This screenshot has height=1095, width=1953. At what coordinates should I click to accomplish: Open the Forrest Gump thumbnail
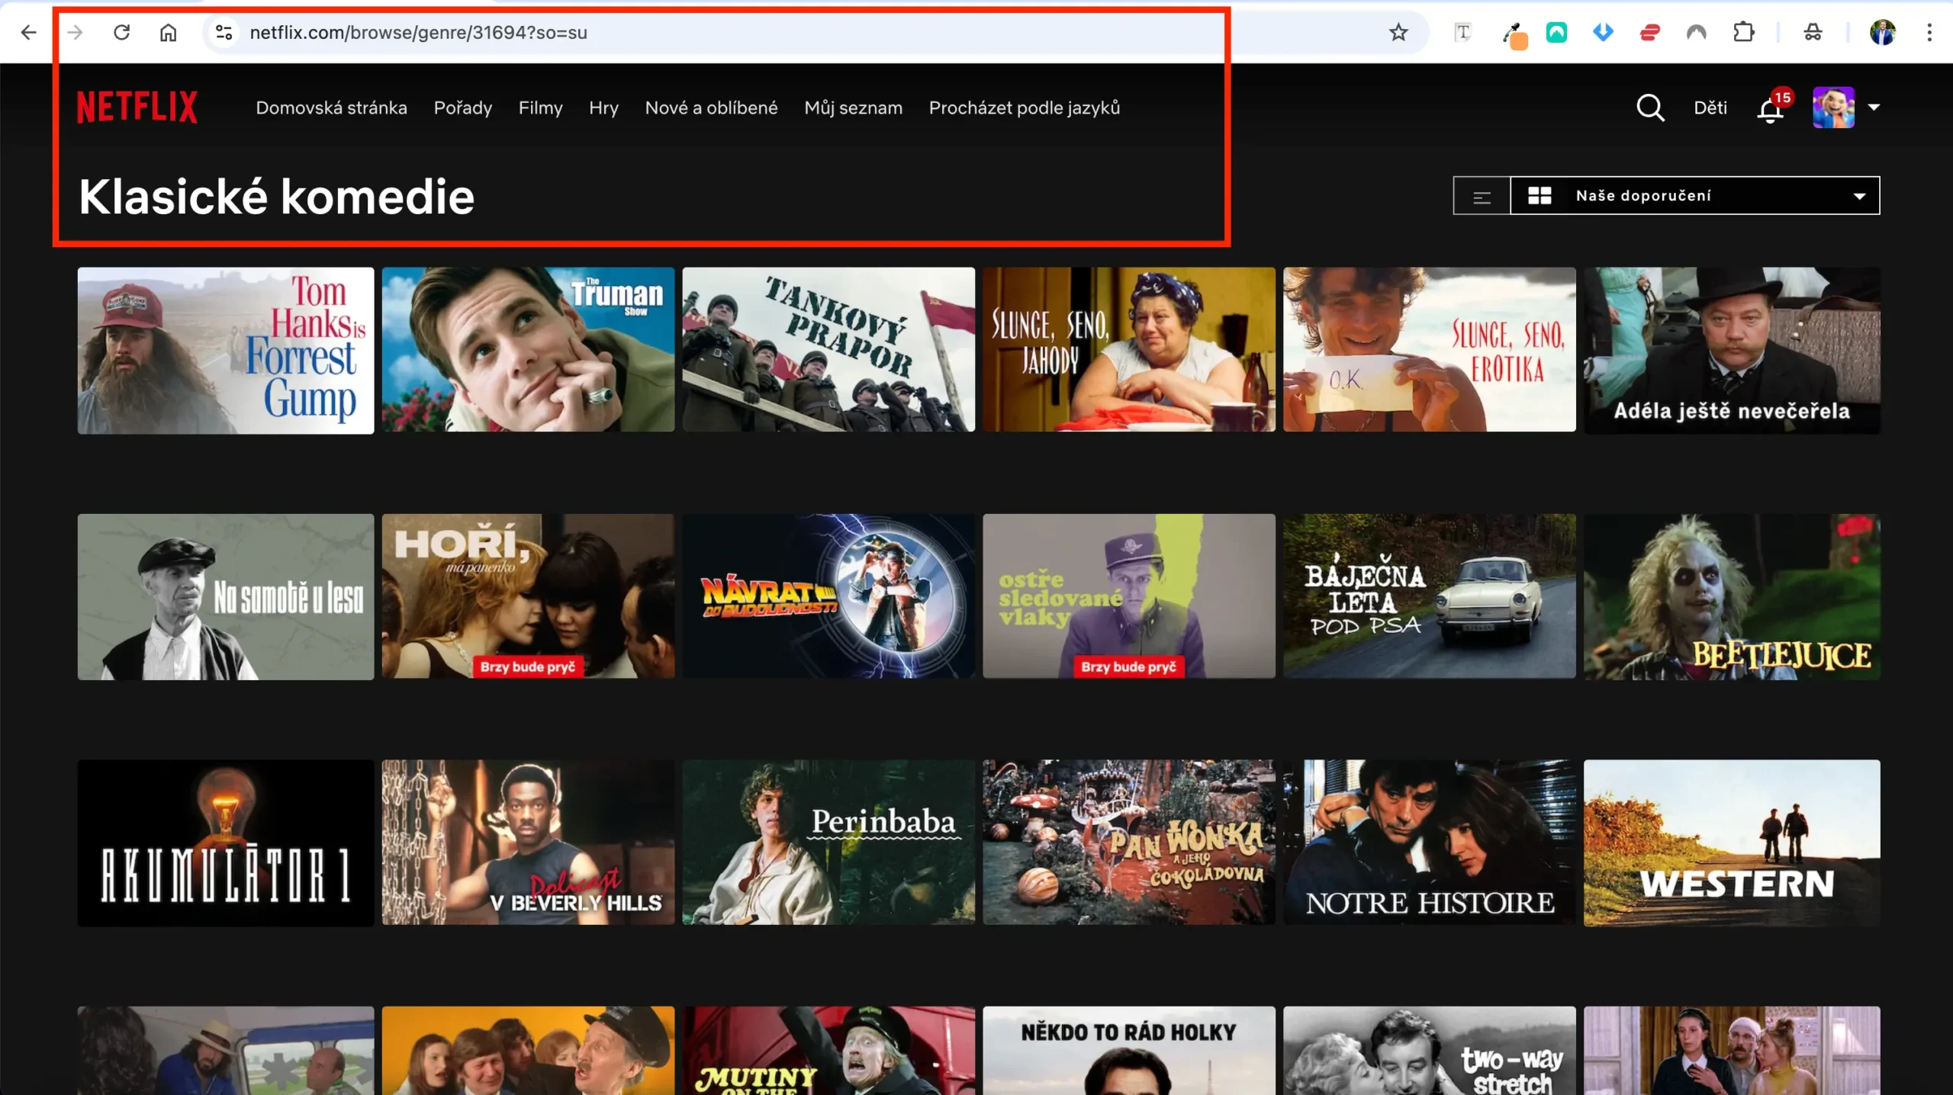(225, 350)
